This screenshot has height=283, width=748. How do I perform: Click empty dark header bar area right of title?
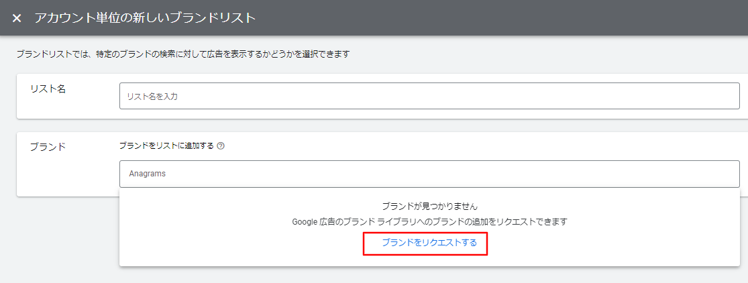pyautogui.click(x=503, y=18)
